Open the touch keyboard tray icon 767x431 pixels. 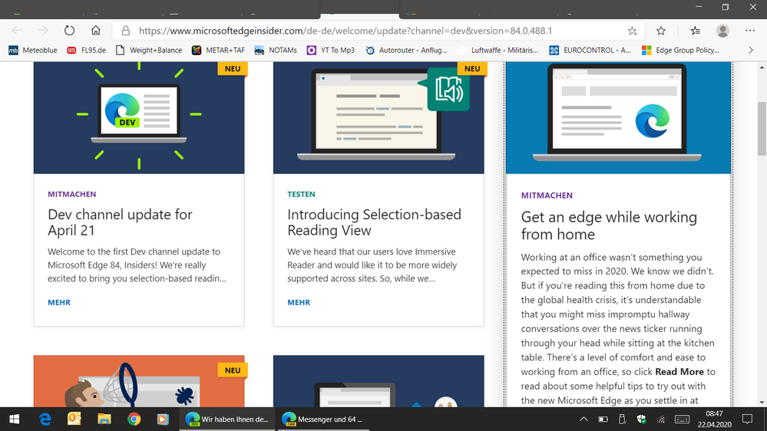tap(682, 419)
